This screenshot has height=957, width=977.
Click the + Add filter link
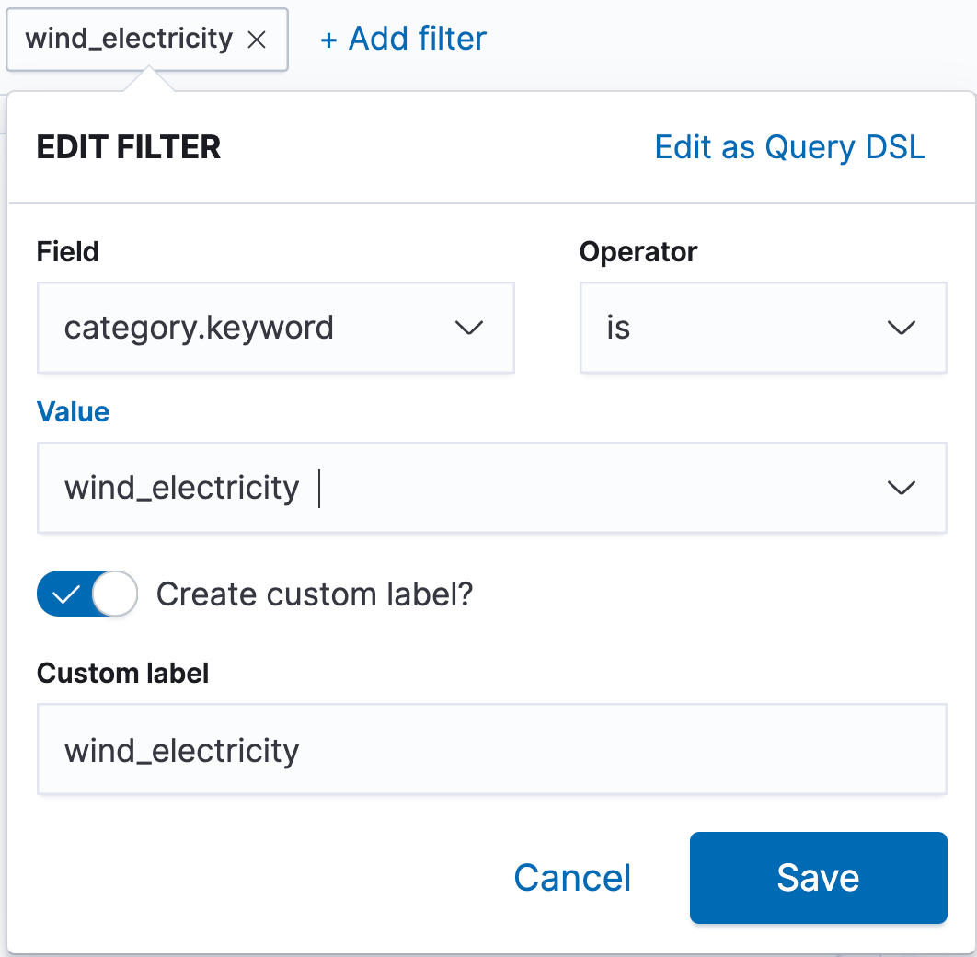tap(403, 39)
